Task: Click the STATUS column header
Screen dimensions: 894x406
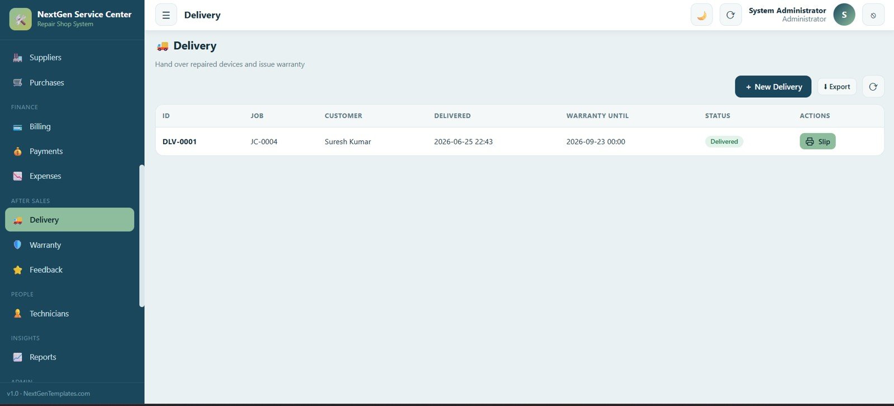Action: (717, 116)
